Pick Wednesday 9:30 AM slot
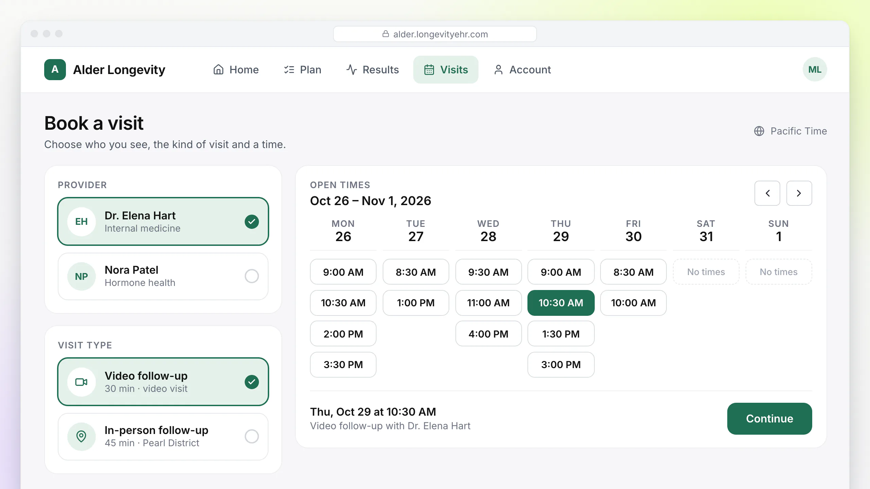This screenshot has width=870, height=489. (x=488, y=272)
